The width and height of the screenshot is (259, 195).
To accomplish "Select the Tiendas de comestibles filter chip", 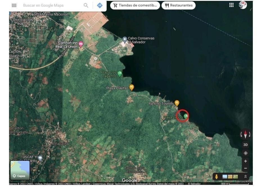I will click(x=135, y=5).
